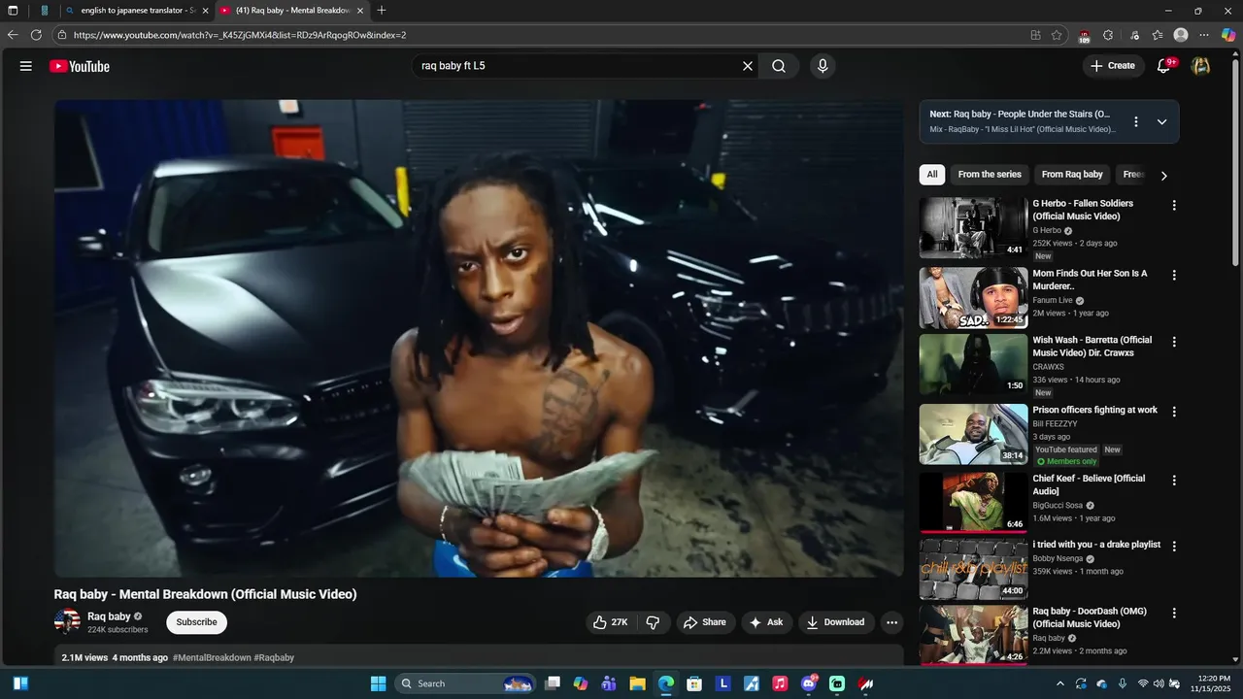Open Apple Music from the taskbar

point(780,683)
